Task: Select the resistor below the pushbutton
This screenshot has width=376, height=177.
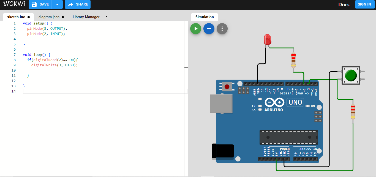Action: (353, 111)
